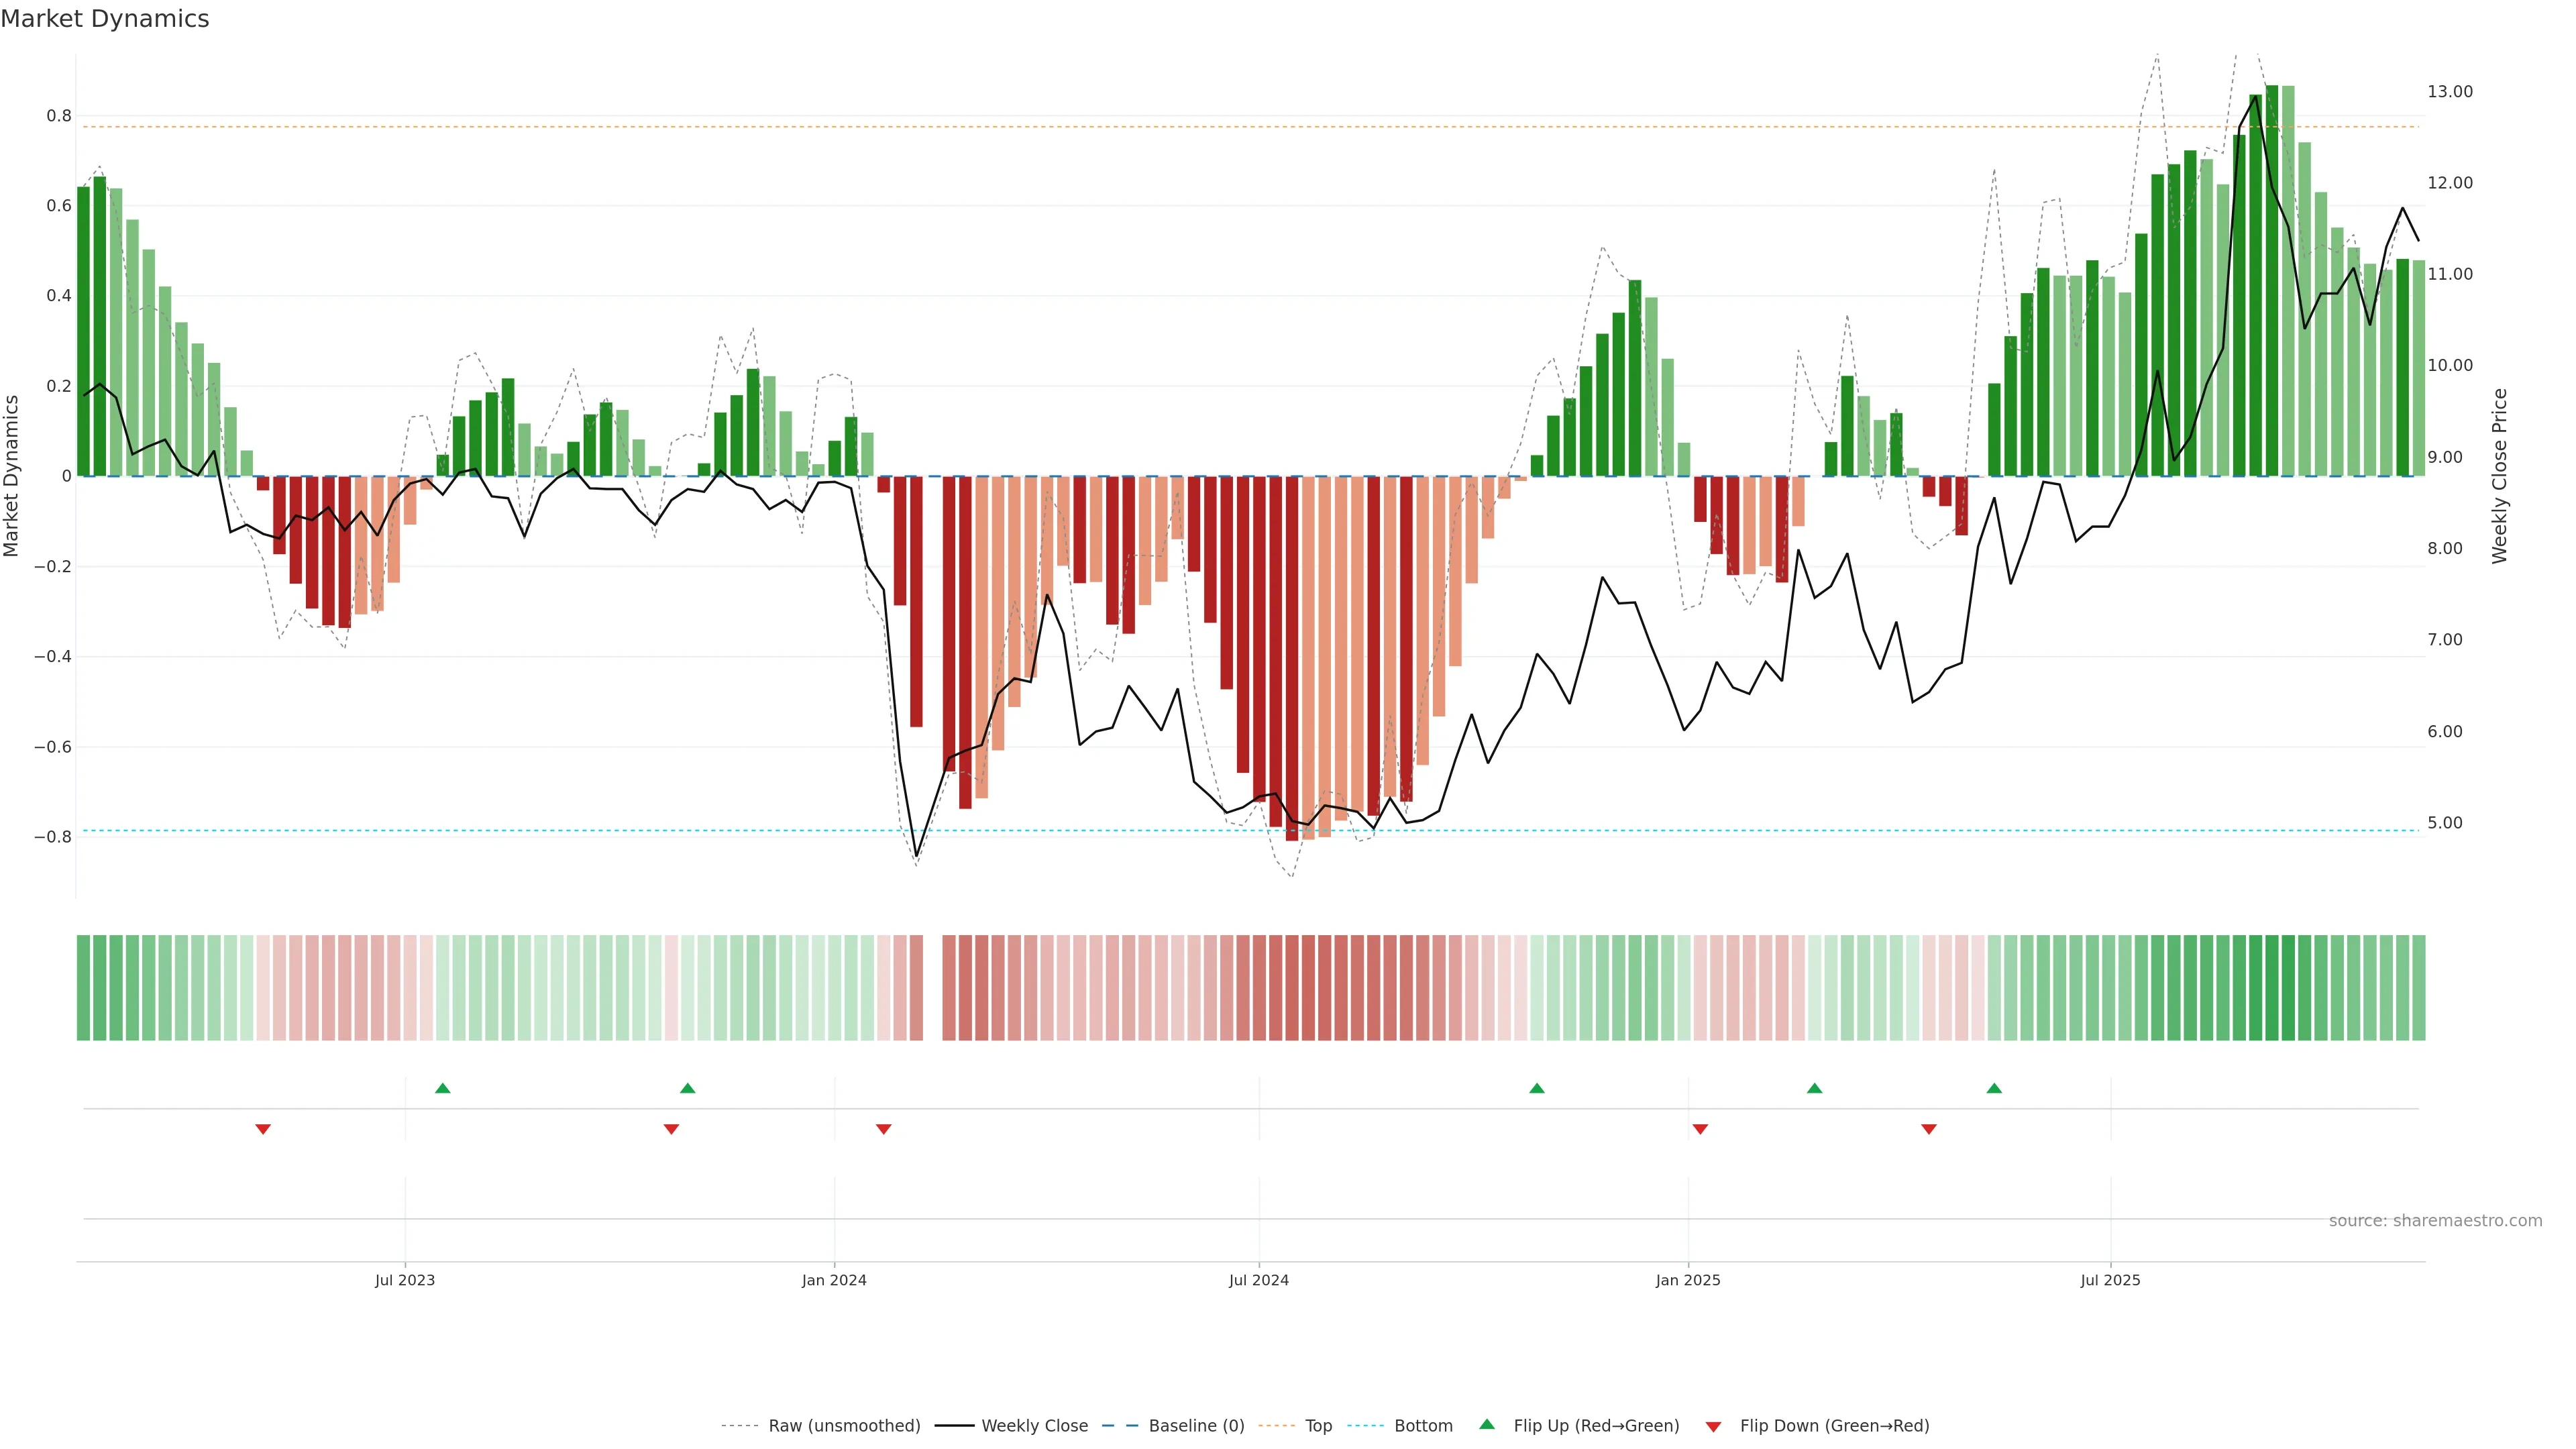The width and height of the screenshot is (2576, 1449).
Task: Click the first green flip-up triangle after Jul 2023
Action: click(x=443, y=1088)
